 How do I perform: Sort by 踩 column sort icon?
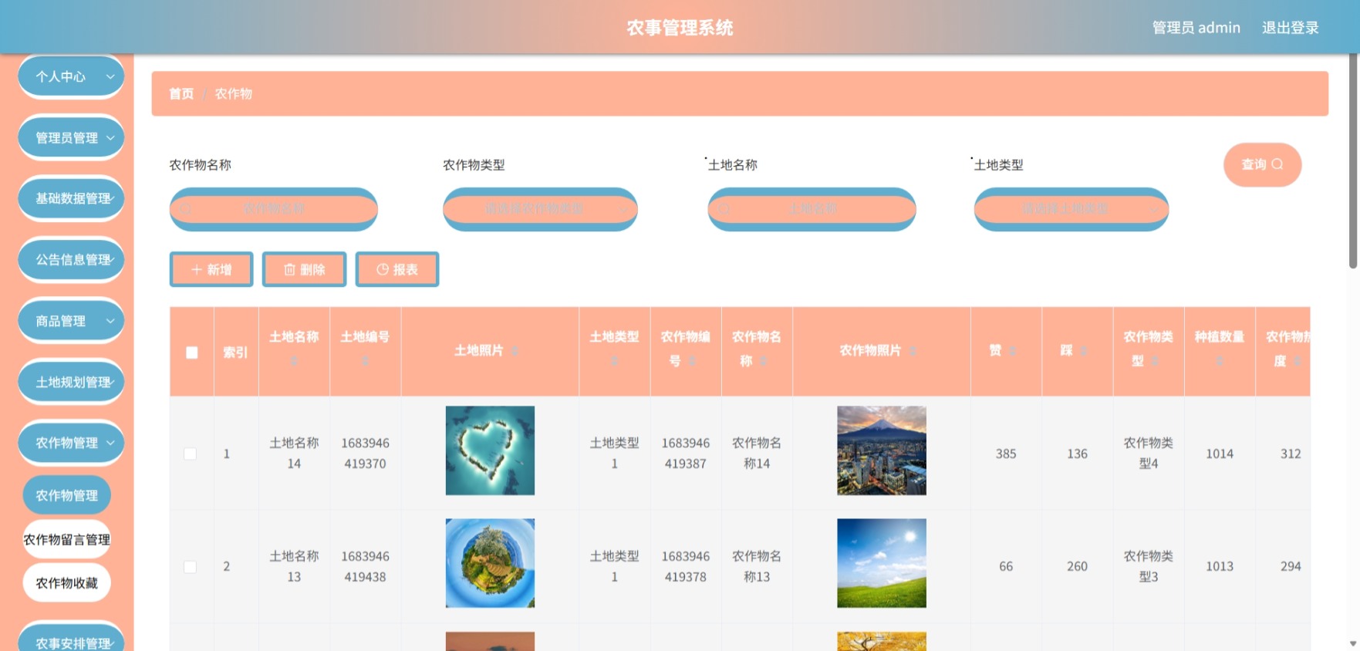coord(1083,351)
